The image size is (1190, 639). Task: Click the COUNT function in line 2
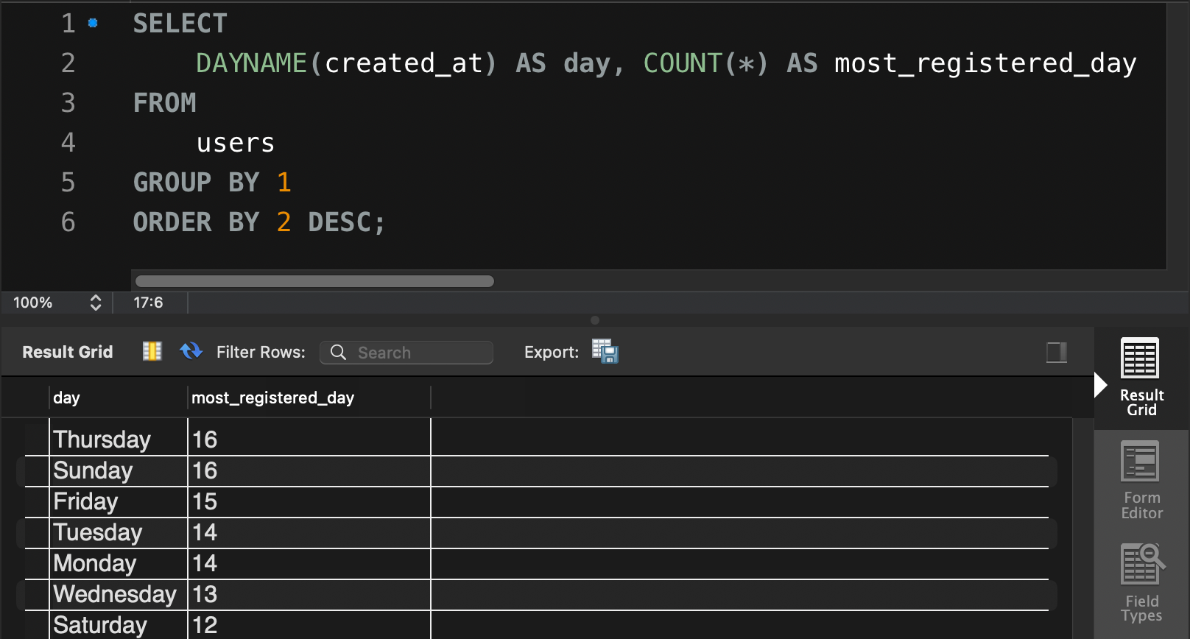(x=683, y=63)
